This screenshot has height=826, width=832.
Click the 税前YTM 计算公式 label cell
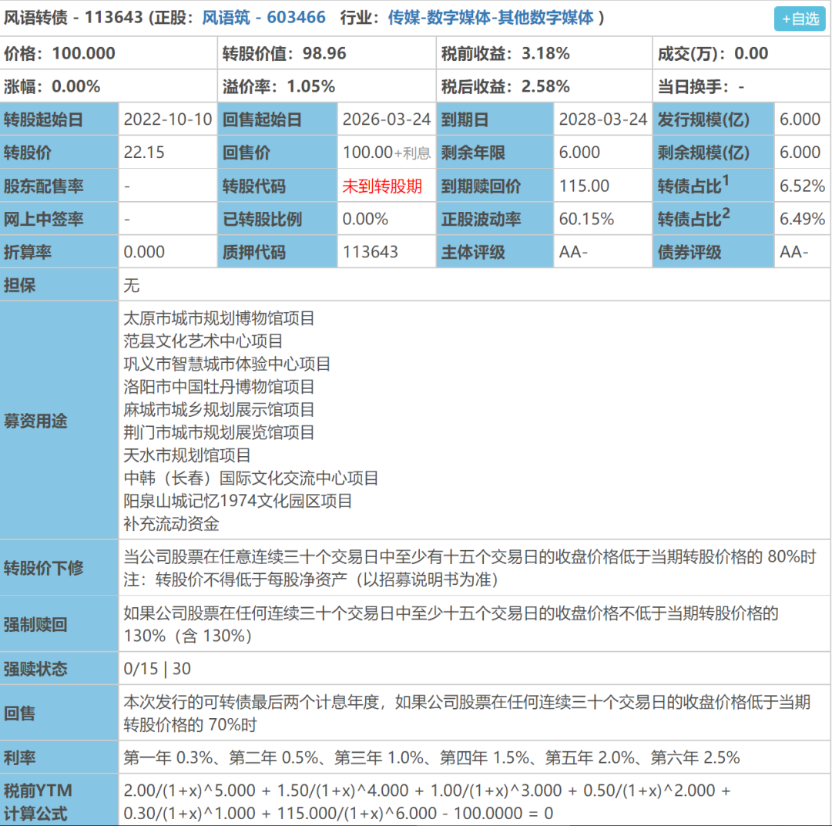point(59,800)
